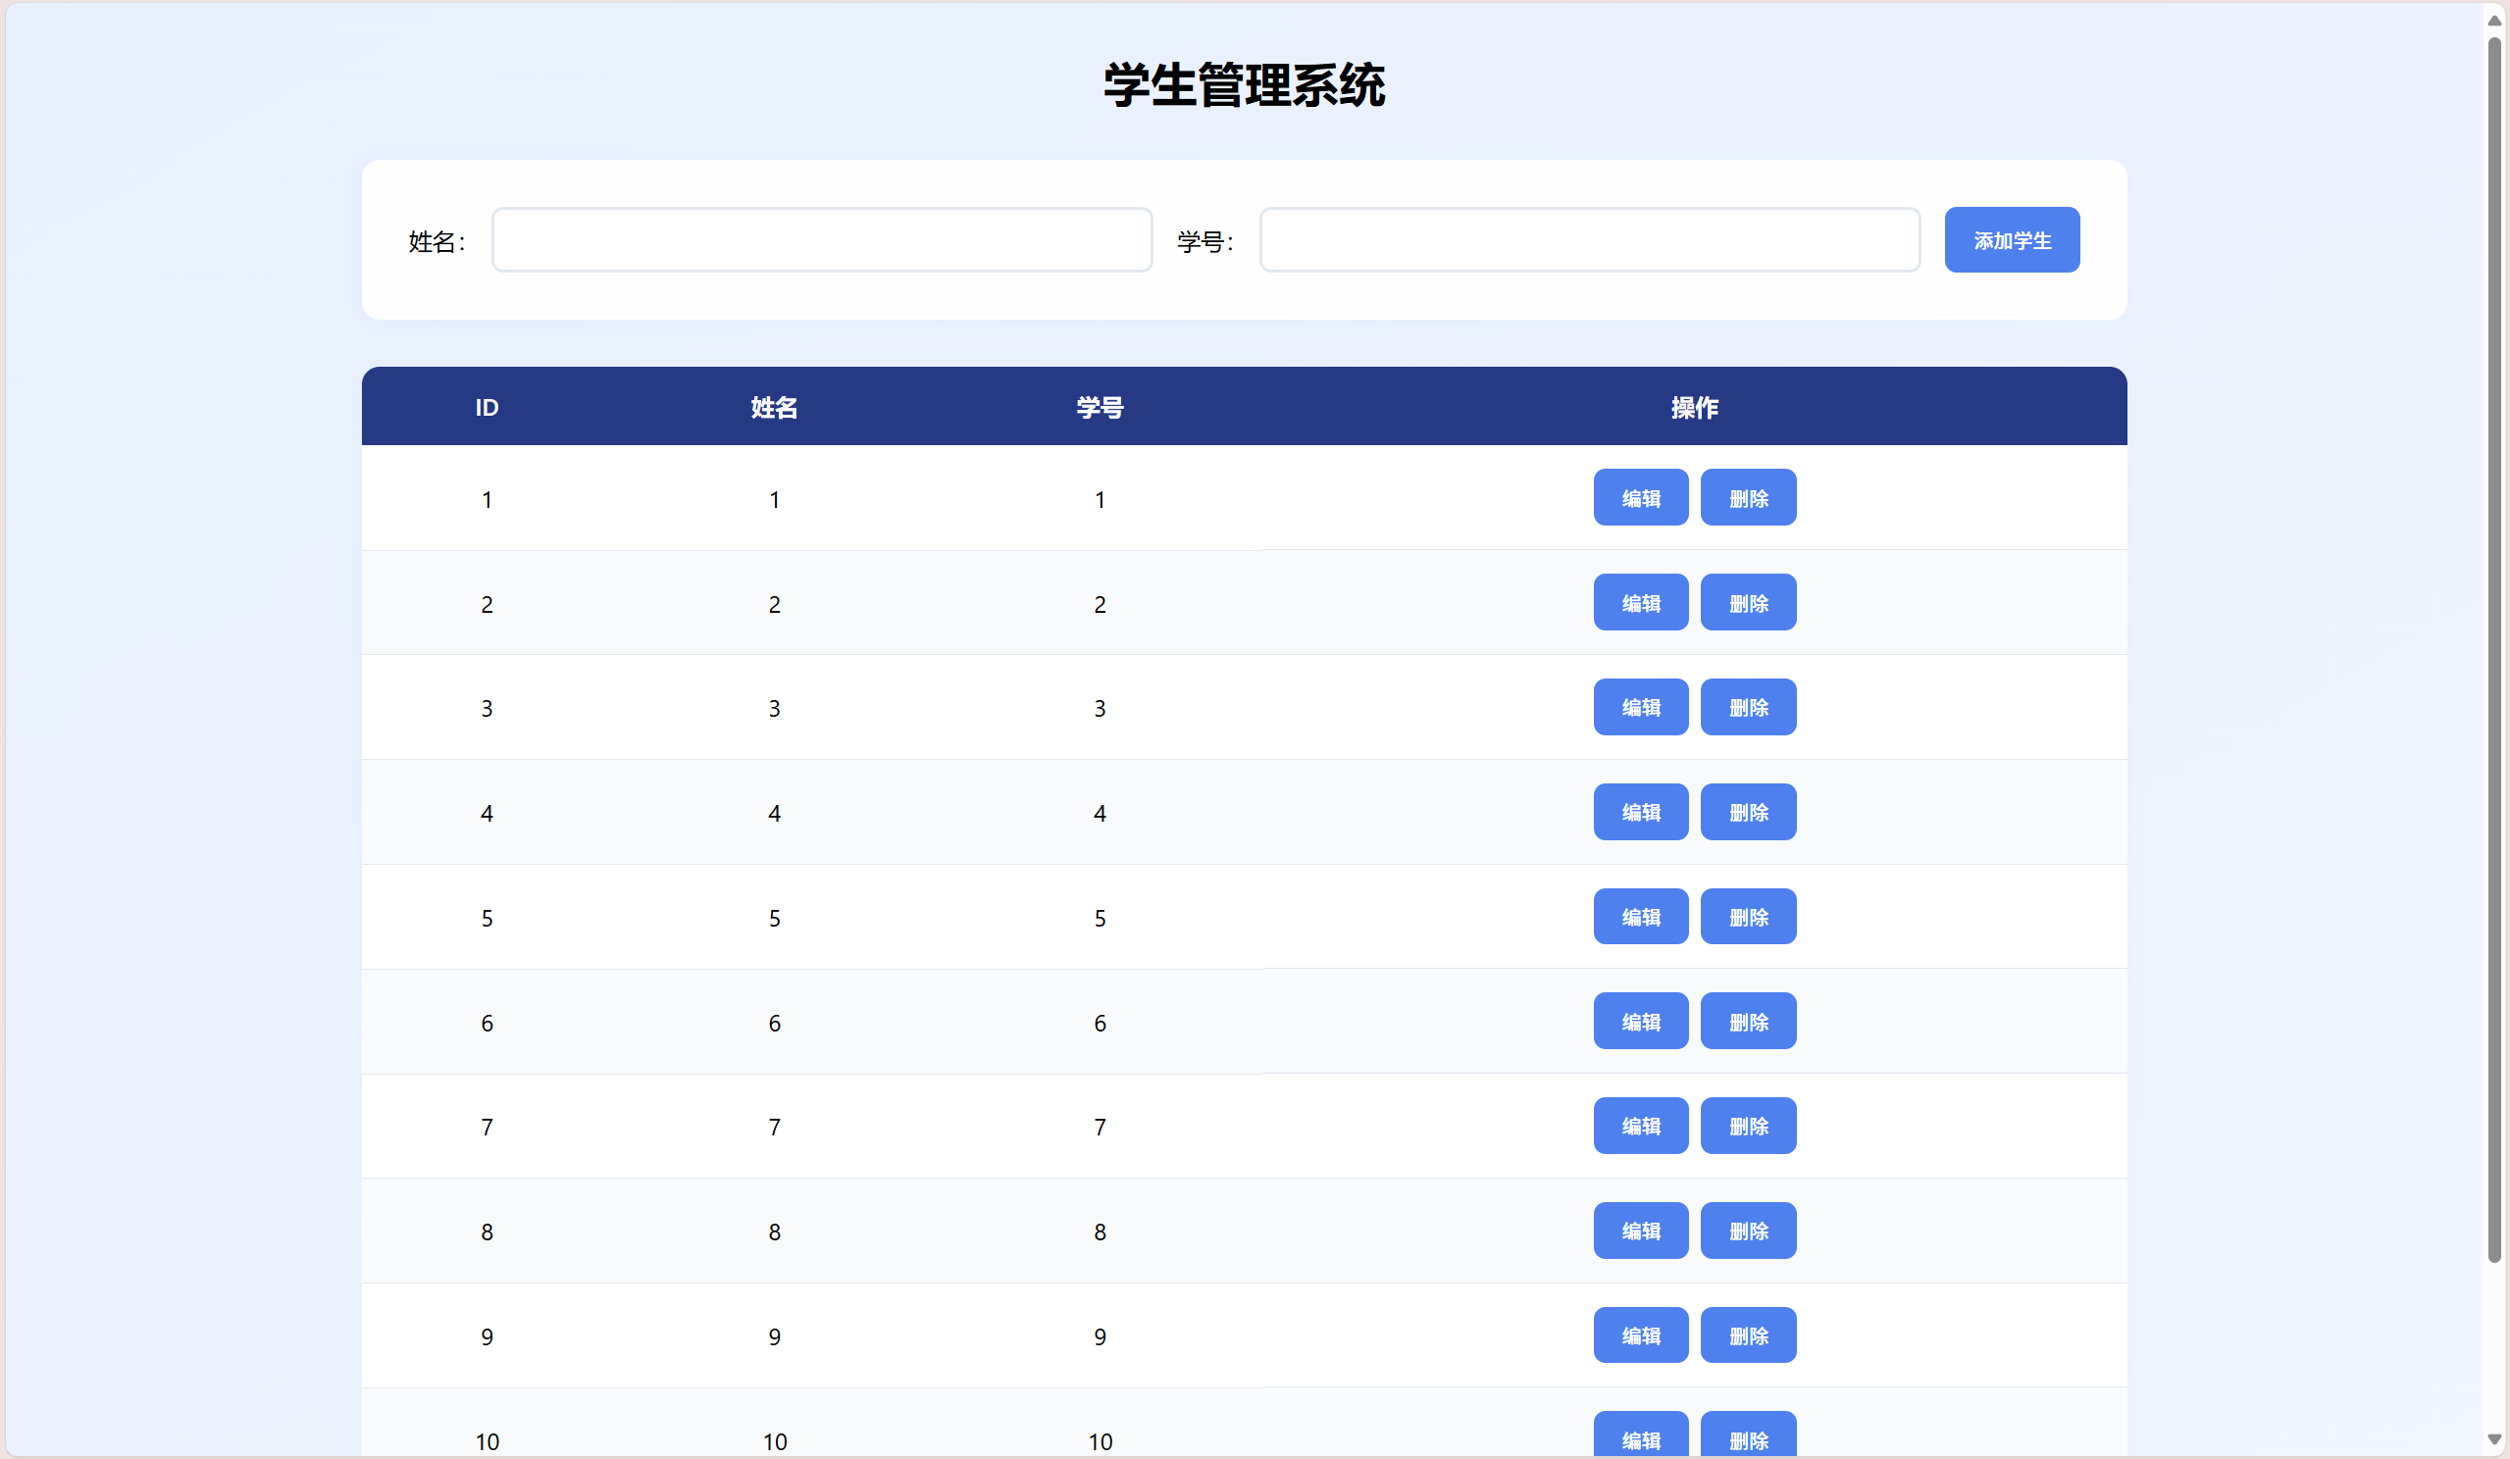This screenshot has width=2510, height=1459.
Task: Click the scrollbar down arrow
Action: click(x=2494, y=1439)
